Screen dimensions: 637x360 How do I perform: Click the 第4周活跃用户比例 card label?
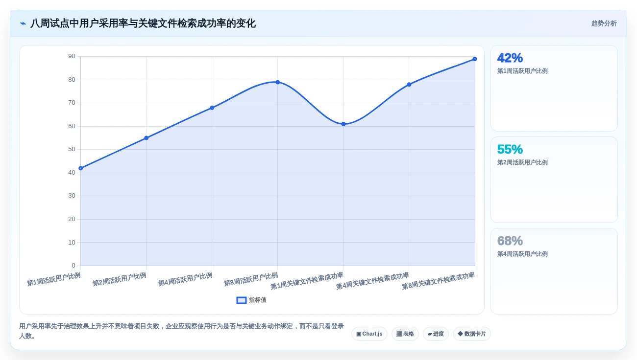(522, 254)
